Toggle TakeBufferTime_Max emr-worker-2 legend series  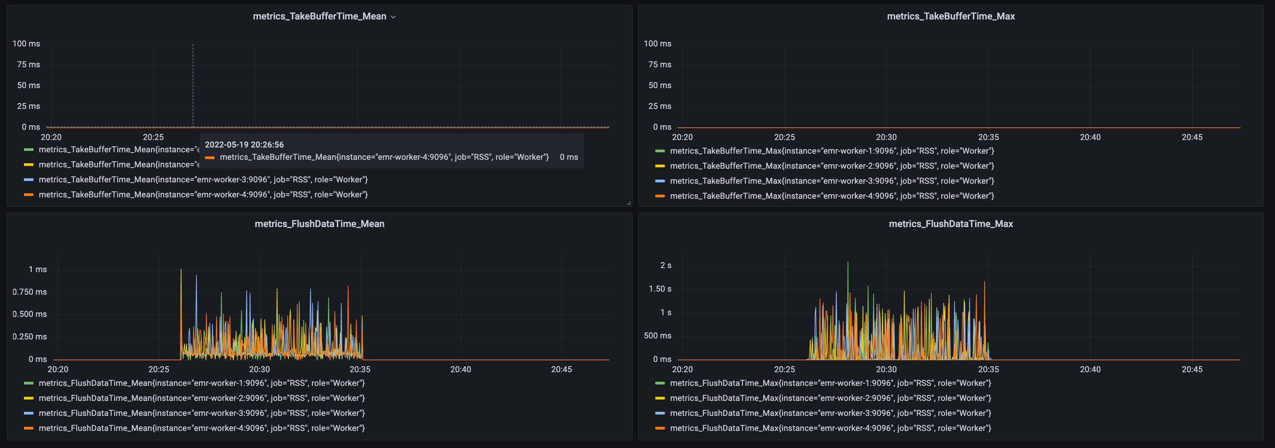[x=832, y=166]
